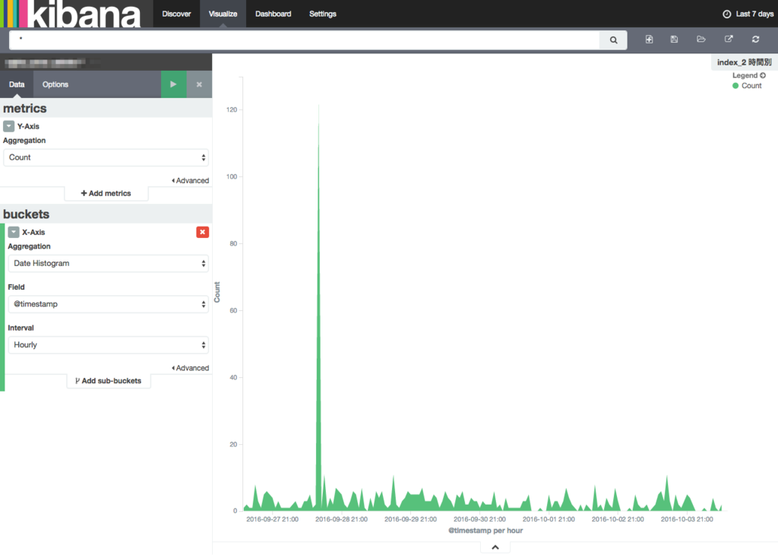Save the visualization icon

(x=674, y=40)
